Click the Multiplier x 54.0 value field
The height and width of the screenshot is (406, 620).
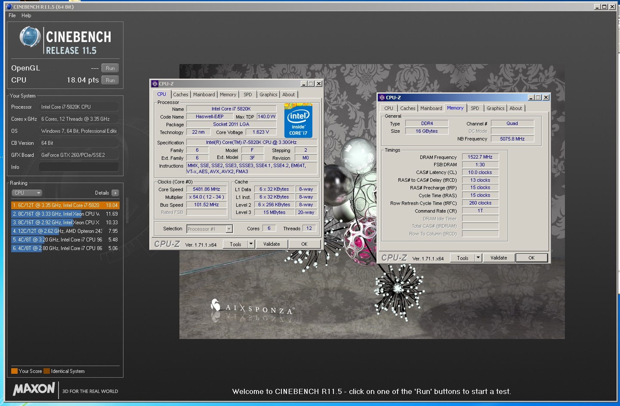(x=207, y=197)
